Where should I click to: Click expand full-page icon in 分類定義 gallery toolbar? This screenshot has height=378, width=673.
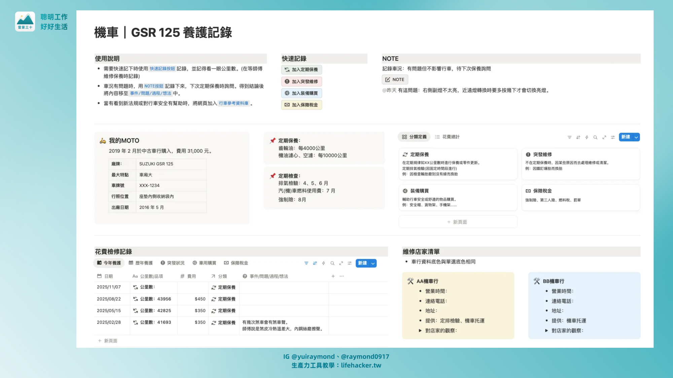(604, 137)
